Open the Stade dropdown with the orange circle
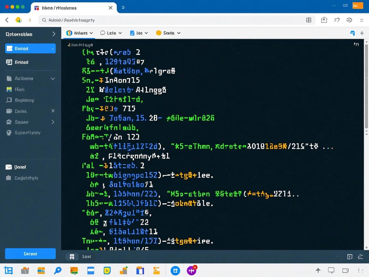 (168, 33)
